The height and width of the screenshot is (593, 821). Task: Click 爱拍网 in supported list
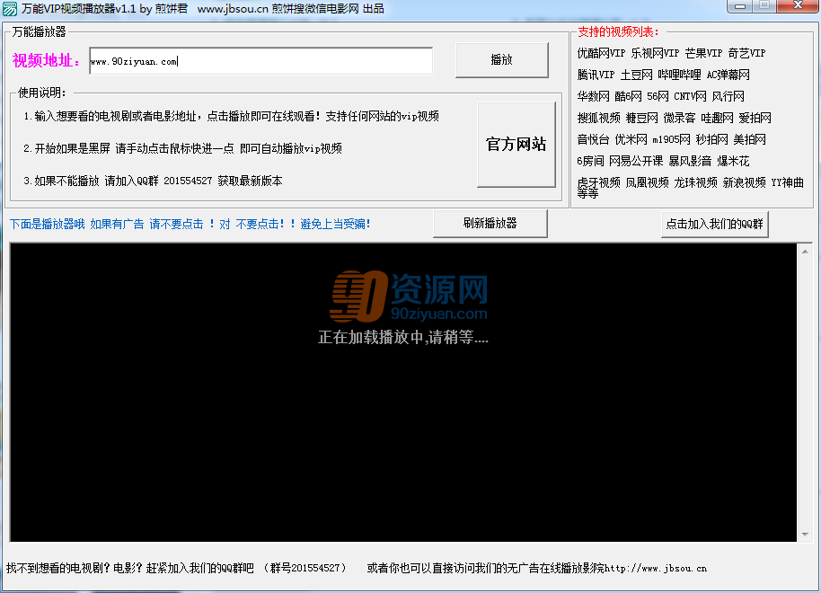coord(755,118)
